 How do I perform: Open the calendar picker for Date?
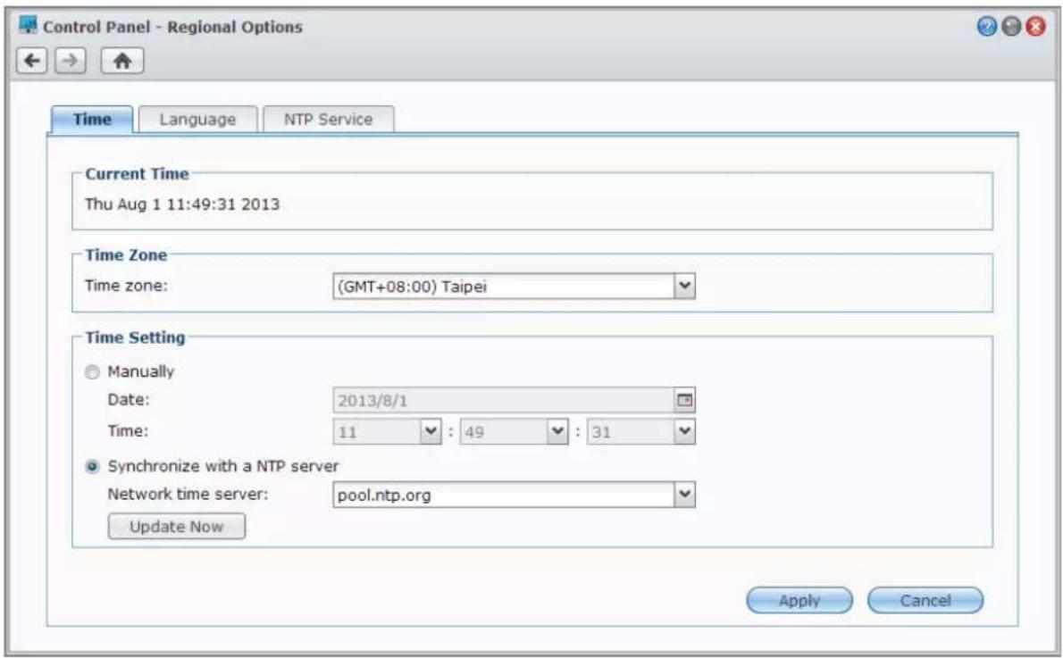coord(685,401)
